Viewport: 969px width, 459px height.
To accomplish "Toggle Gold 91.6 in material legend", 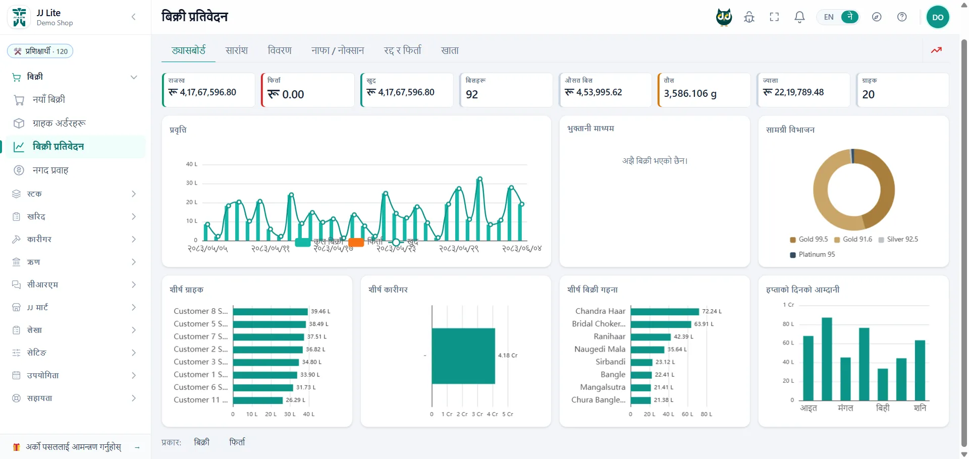I will click(853, 240).
